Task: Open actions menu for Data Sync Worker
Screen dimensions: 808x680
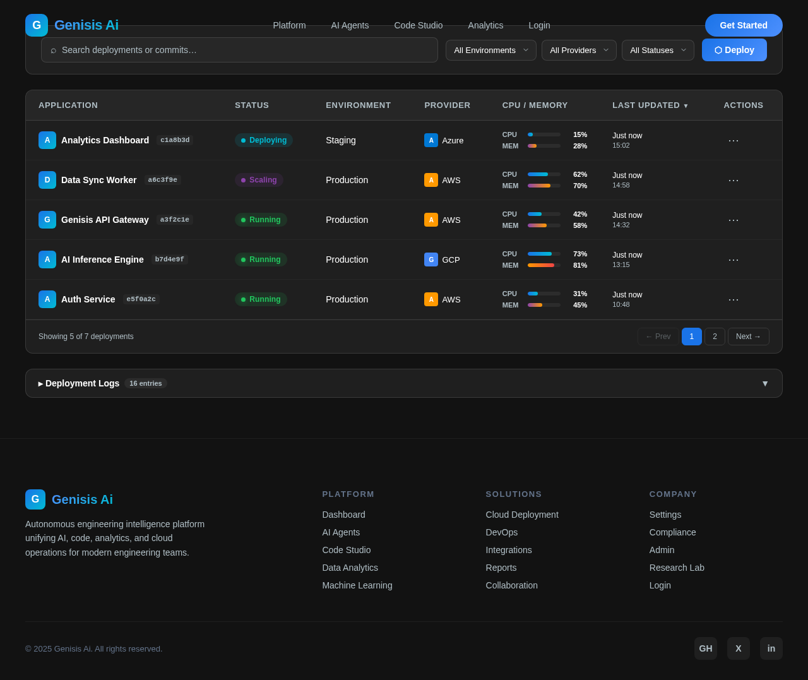Action: (x=734, y=180)
